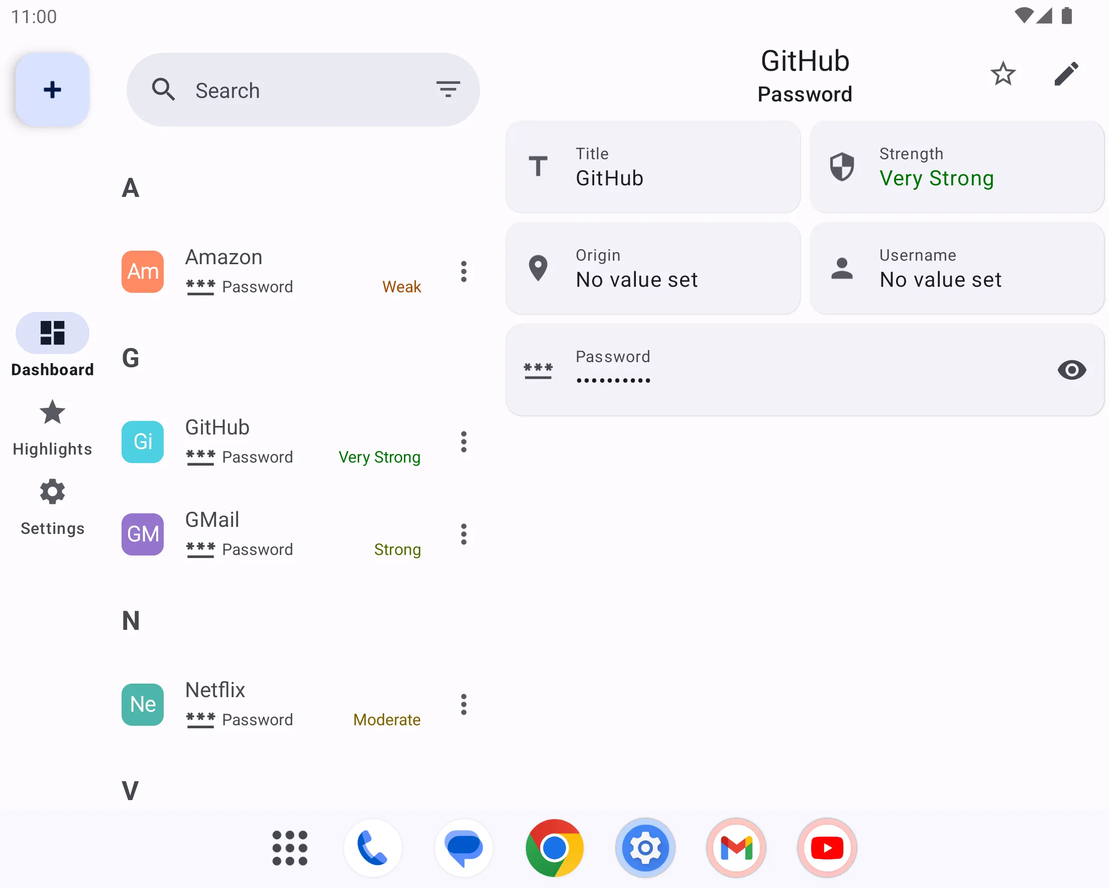
Task: Mark GitHub as favorite with star icon
Action: coord(1003,73)
